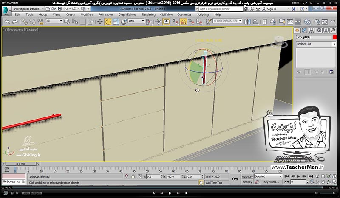Toggle the Selection Lock padlock icon
Screen dimensions: 340x198
[133, 176]
